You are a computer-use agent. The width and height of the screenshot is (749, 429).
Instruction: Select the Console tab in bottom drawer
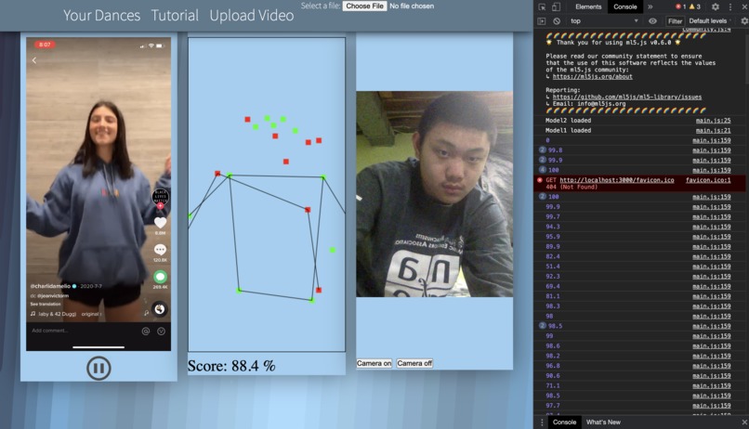click(x=564, y=422)
